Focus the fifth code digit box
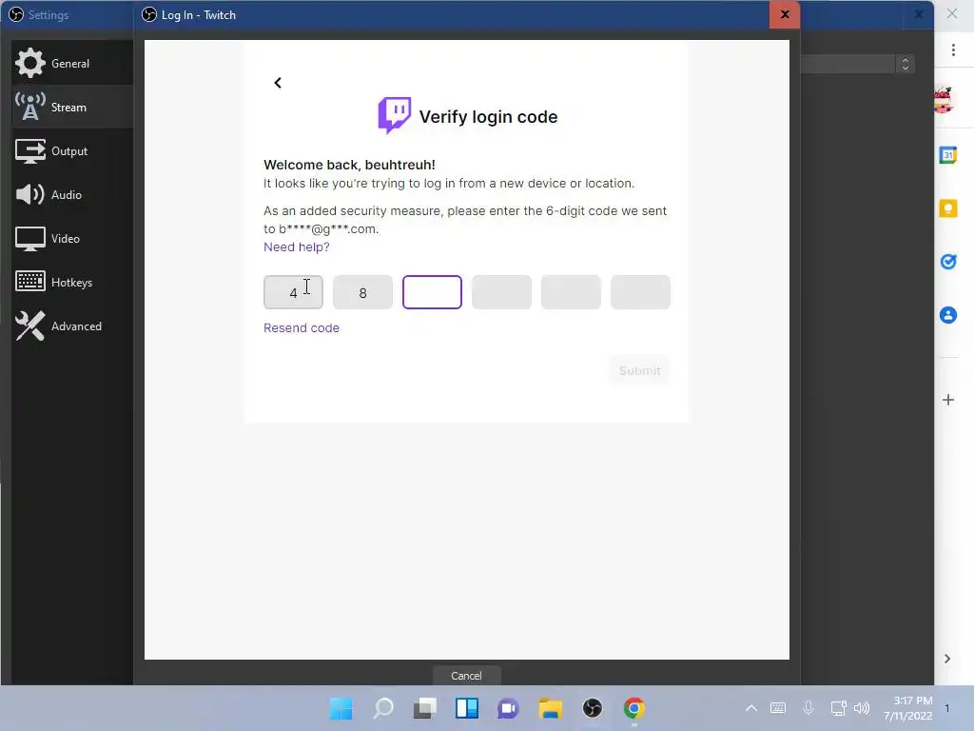 [x=571, y=292]
